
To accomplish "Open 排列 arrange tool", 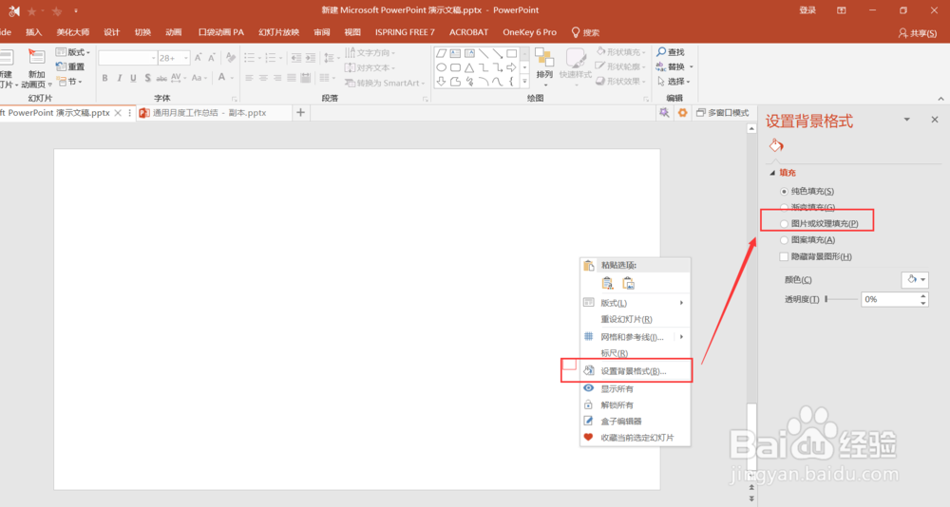I will [x=544, y=66].
